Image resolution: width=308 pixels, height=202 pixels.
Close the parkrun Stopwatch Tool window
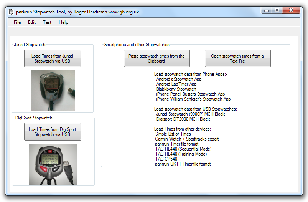[x=292, y=10]
